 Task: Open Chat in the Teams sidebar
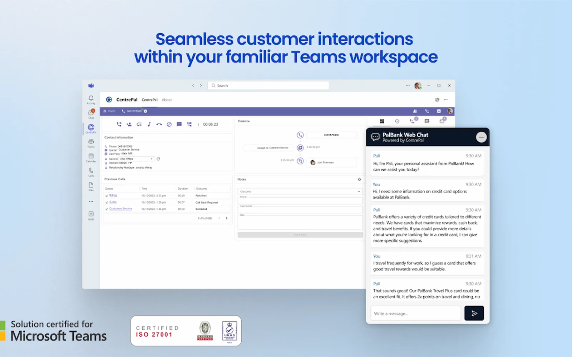click(x=91, y=114)
